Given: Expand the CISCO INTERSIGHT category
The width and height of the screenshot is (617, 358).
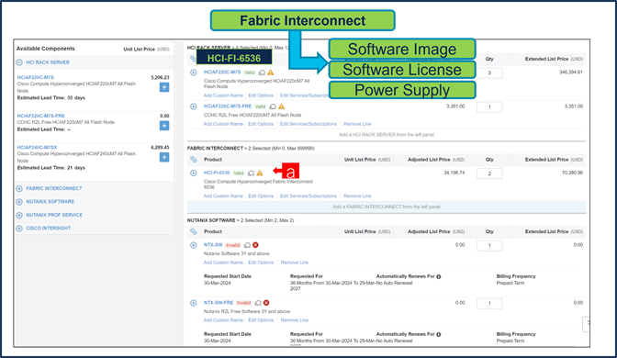Looking at the screenshot, I should [19, 229].
